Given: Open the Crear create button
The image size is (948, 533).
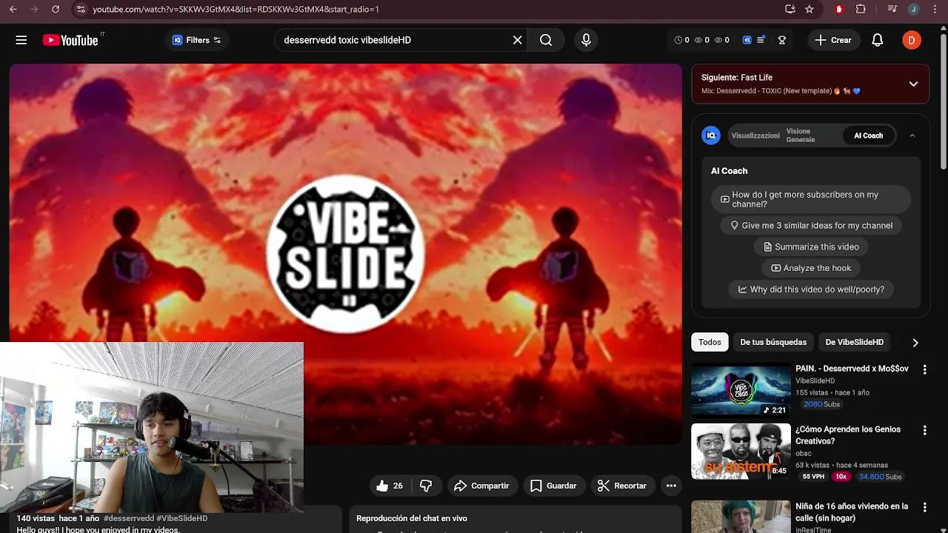Looking at the screenshot, I should (x=833, y=40).
